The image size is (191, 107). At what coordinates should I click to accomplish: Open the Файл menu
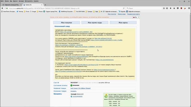point(2,1)
